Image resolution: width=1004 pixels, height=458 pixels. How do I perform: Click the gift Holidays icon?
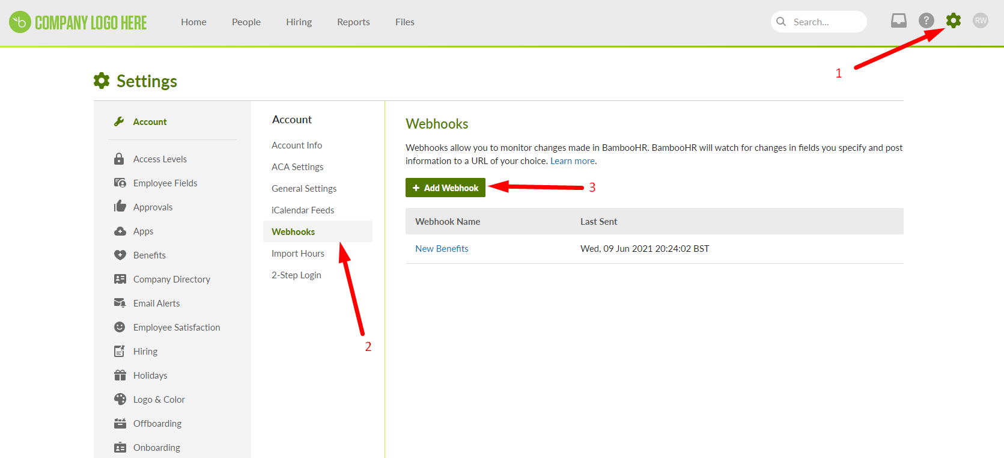click(x=120, y=375)
